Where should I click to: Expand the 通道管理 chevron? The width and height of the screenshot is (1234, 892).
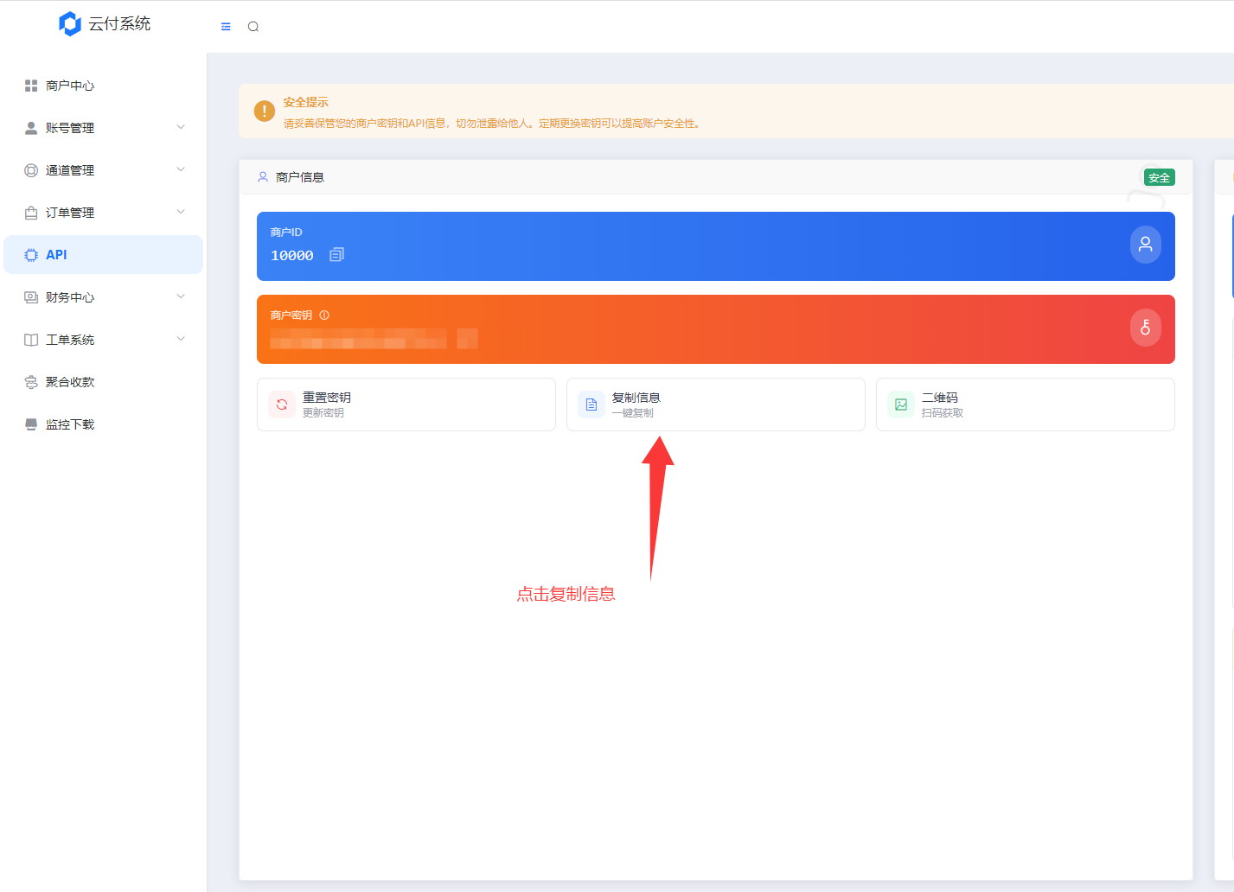tap(181, 169)
